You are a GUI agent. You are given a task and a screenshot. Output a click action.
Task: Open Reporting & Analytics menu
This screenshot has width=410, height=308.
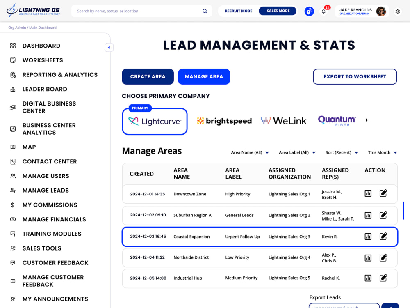coord(60,75)
